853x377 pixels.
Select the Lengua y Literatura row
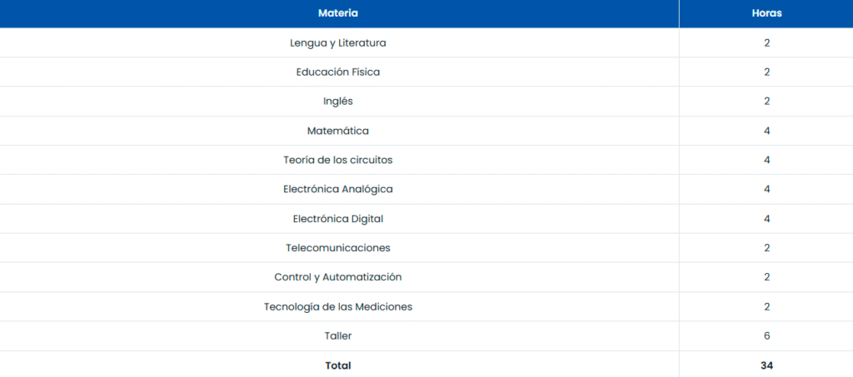tap(338, 42)
